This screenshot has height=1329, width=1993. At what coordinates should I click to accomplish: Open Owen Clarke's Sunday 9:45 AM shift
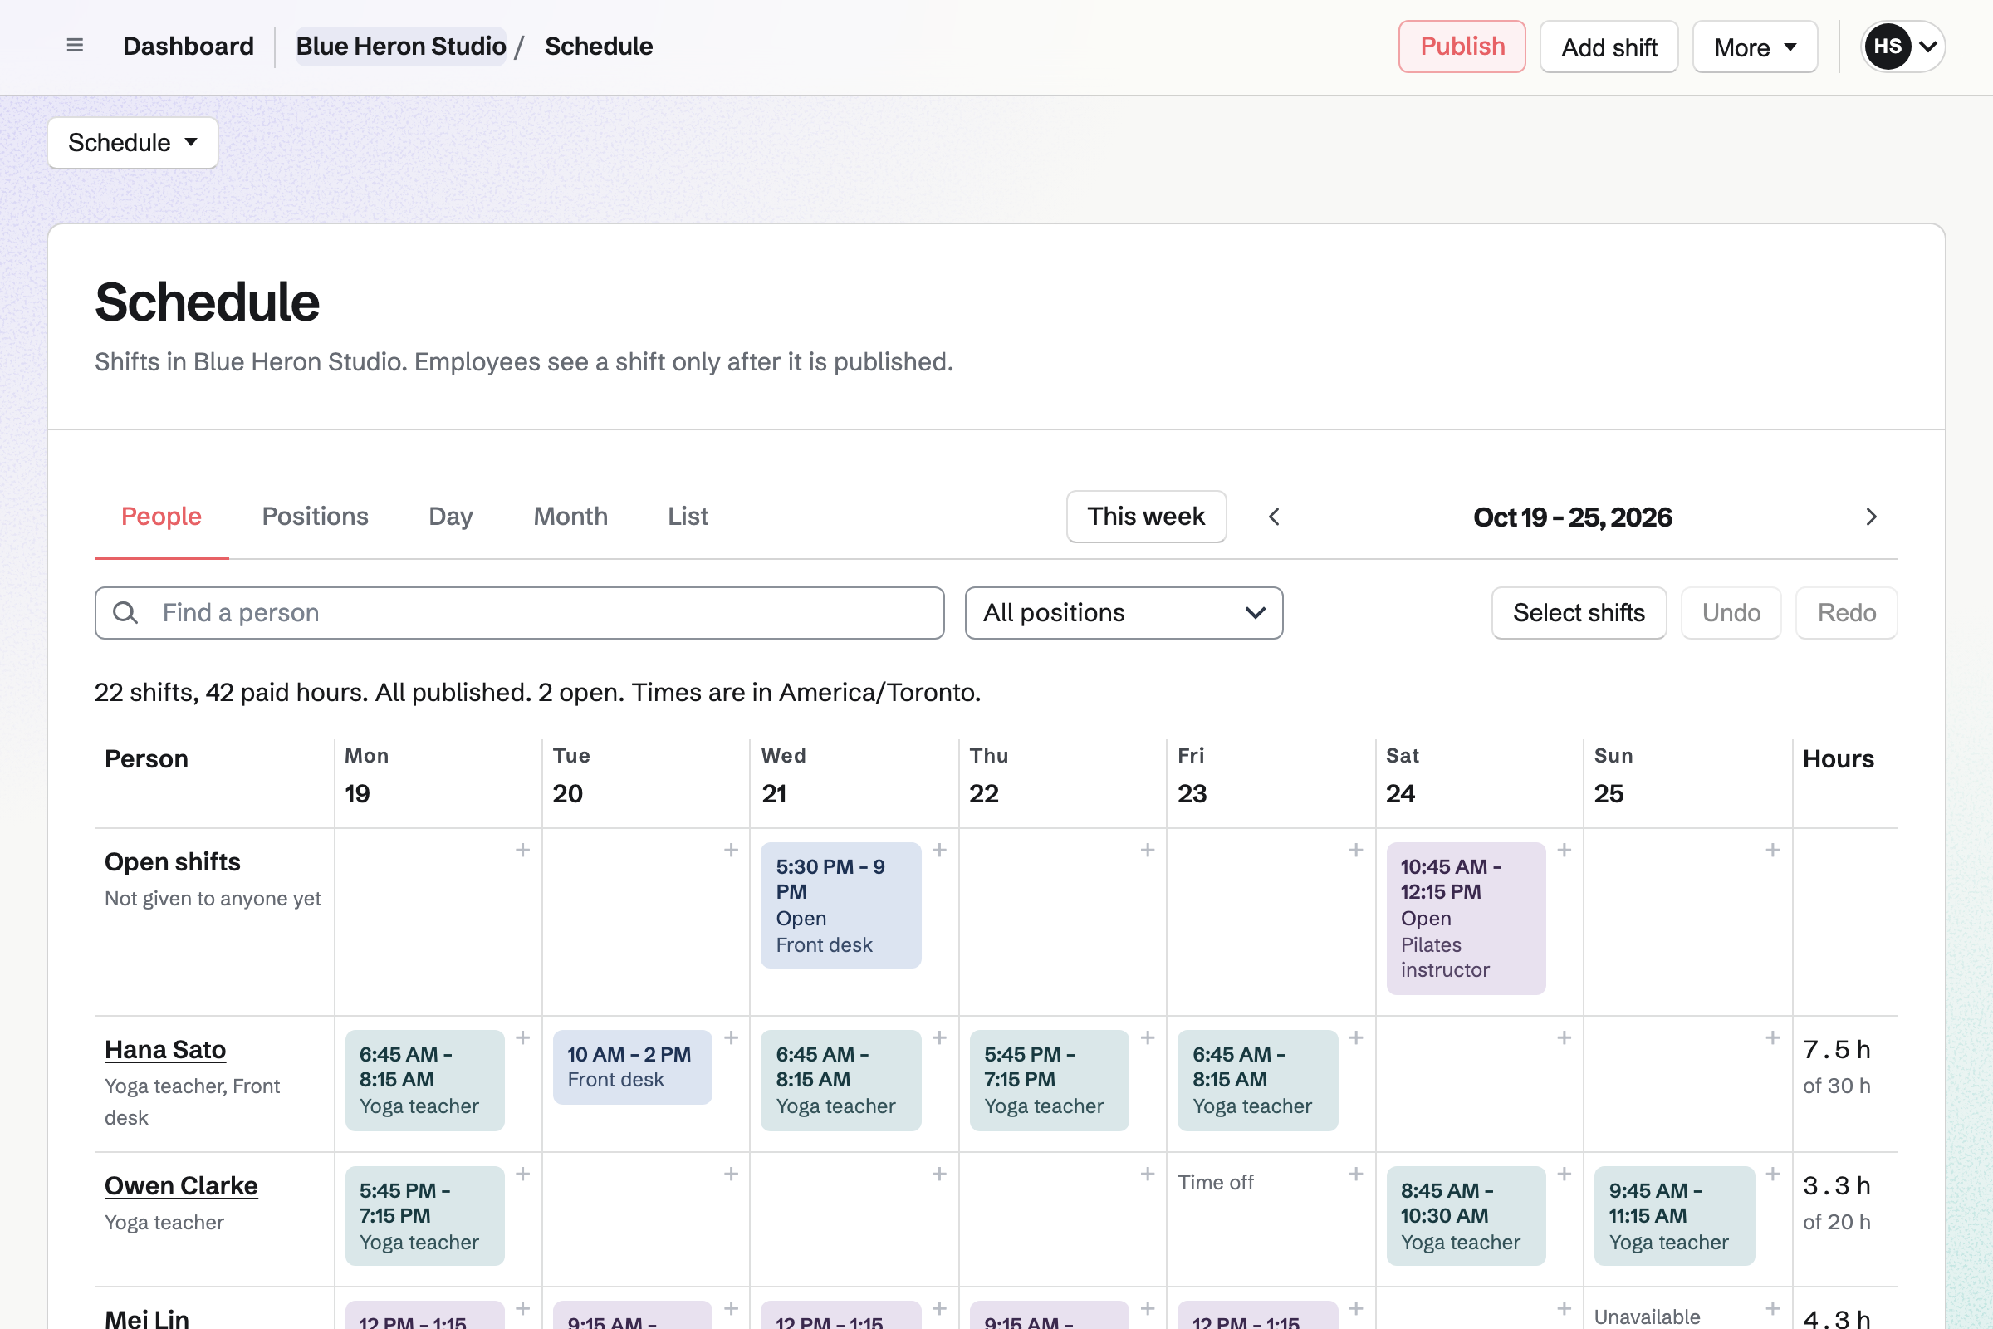point(1674,1215)
